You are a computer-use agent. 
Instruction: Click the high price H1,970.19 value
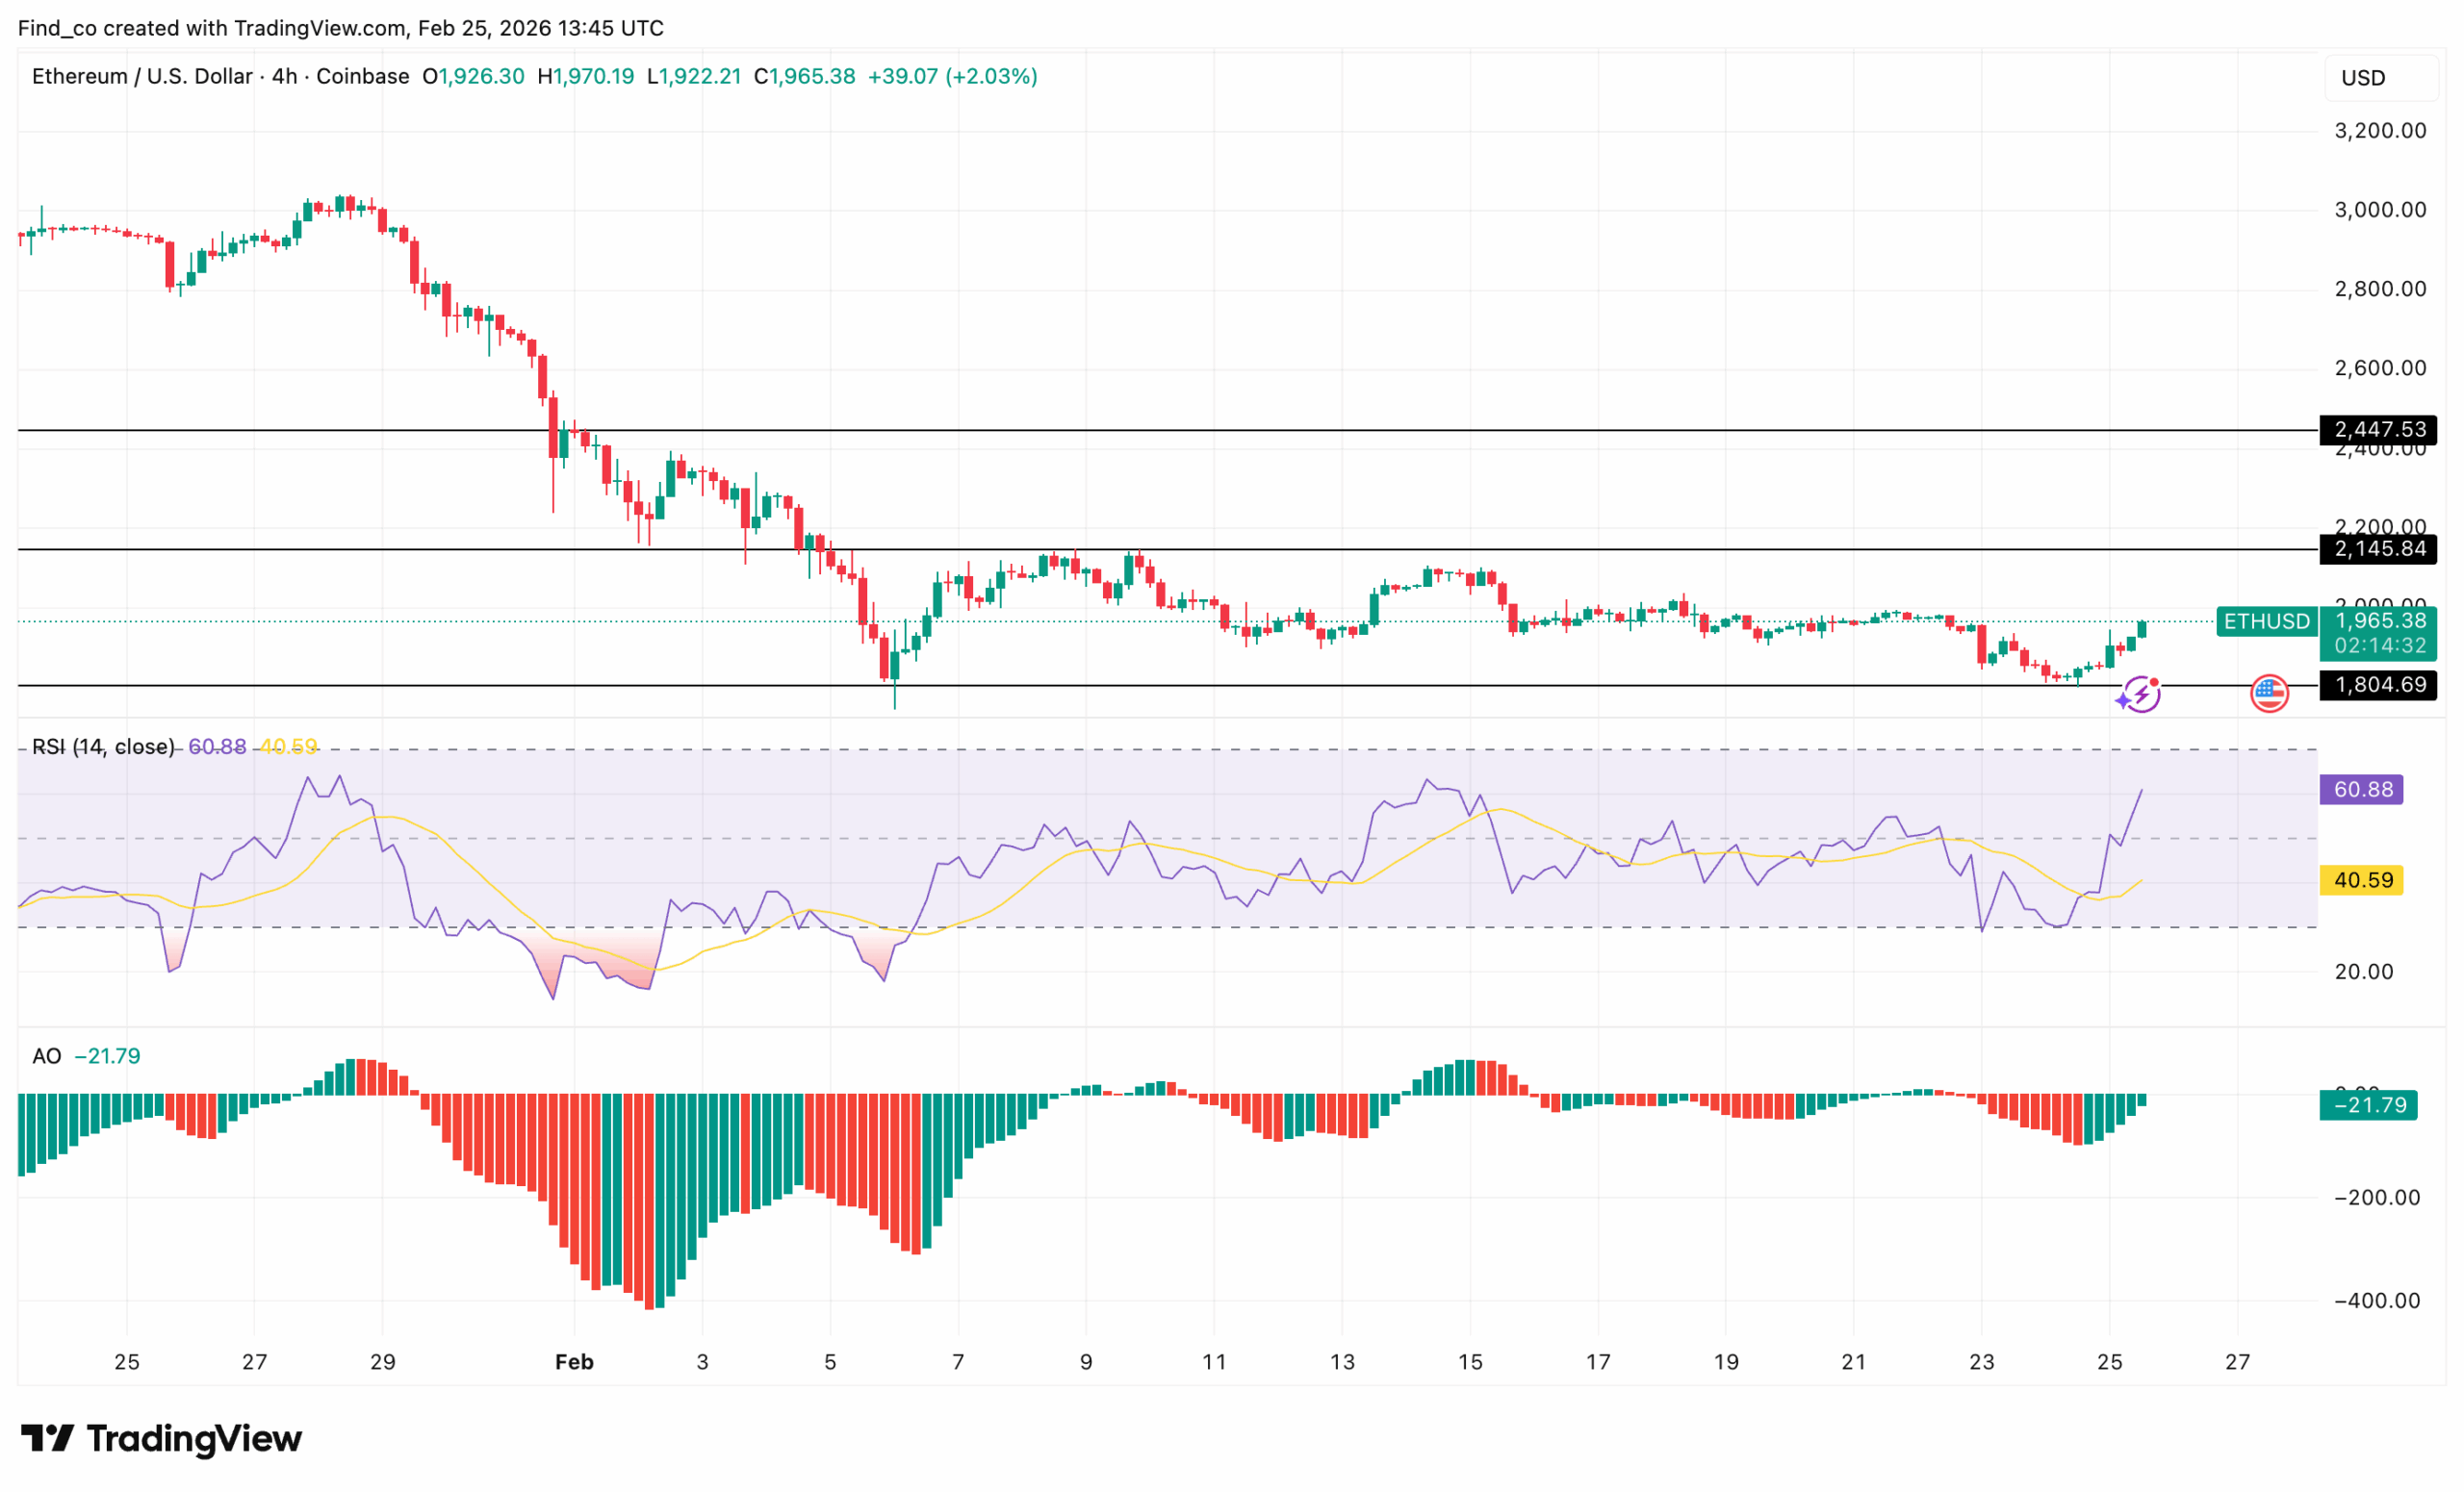(586, 76)
